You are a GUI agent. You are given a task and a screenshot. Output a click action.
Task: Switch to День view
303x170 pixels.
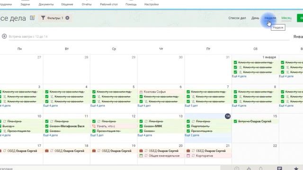(x=255, y=18)
